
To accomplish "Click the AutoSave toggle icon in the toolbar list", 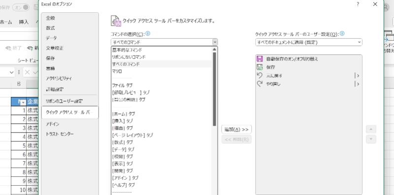I will point(260,59).
